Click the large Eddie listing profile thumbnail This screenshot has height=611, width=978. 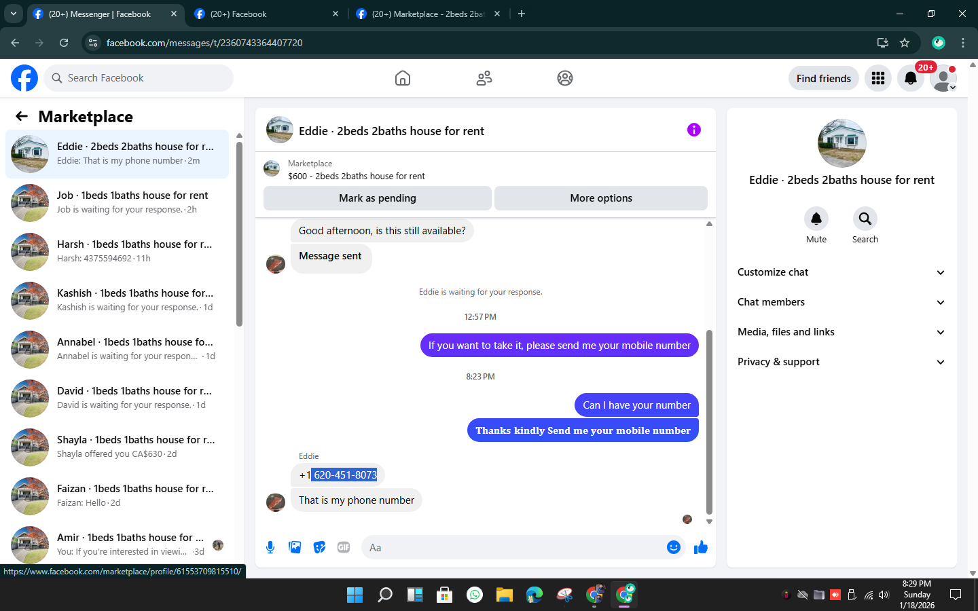(842, 143)
